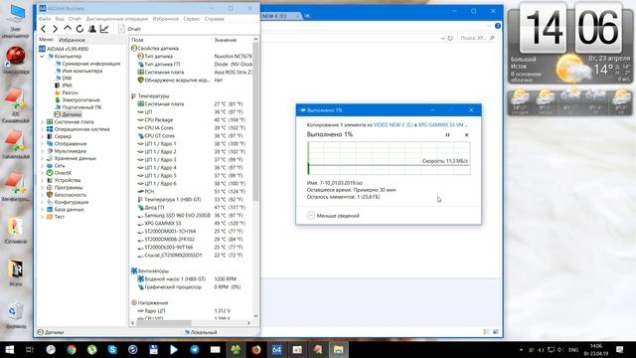
Task: Select Программы tree item
Action: pos(69,188)
